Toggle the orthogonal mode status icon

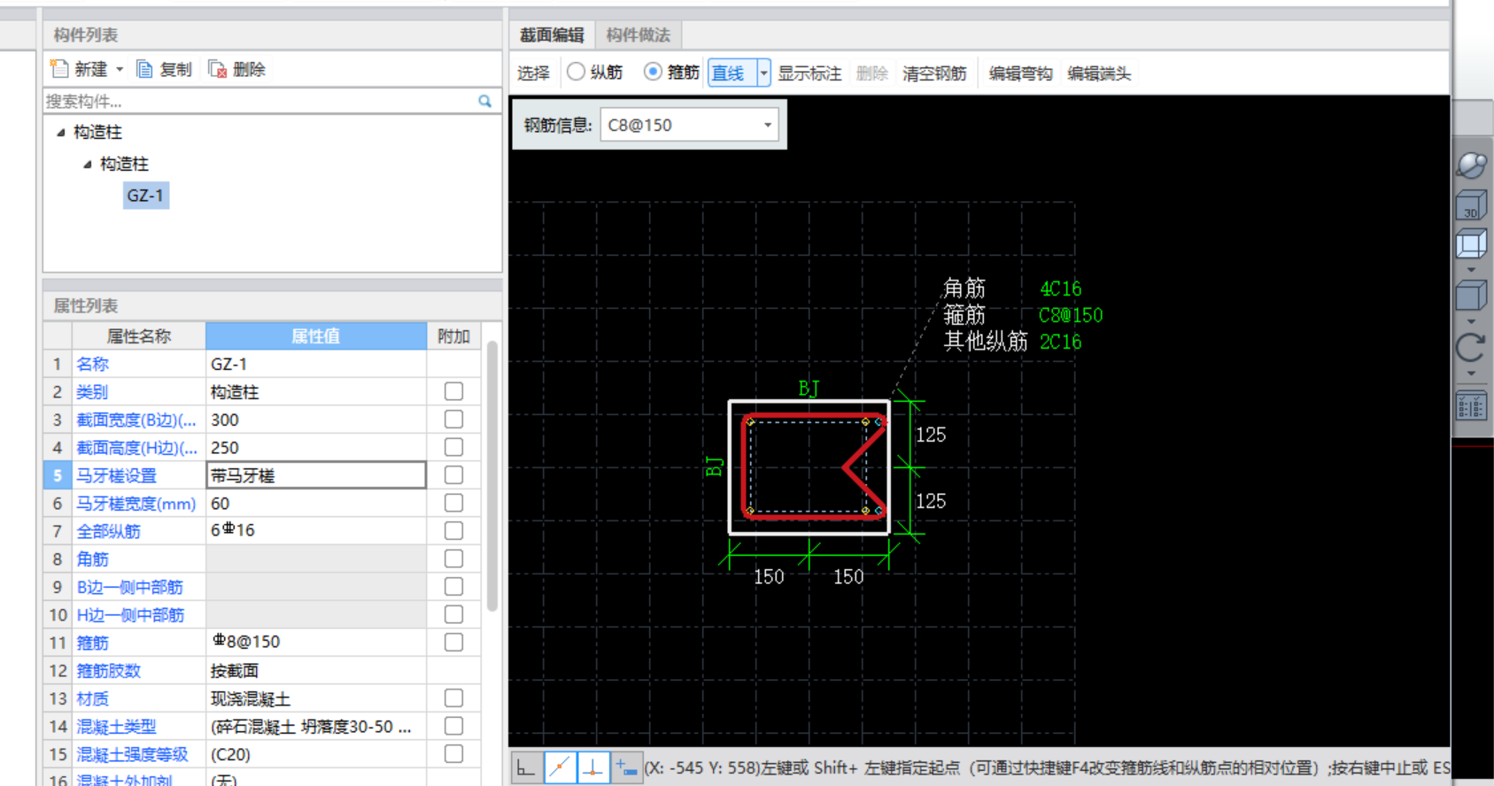[x=526, y=768]
